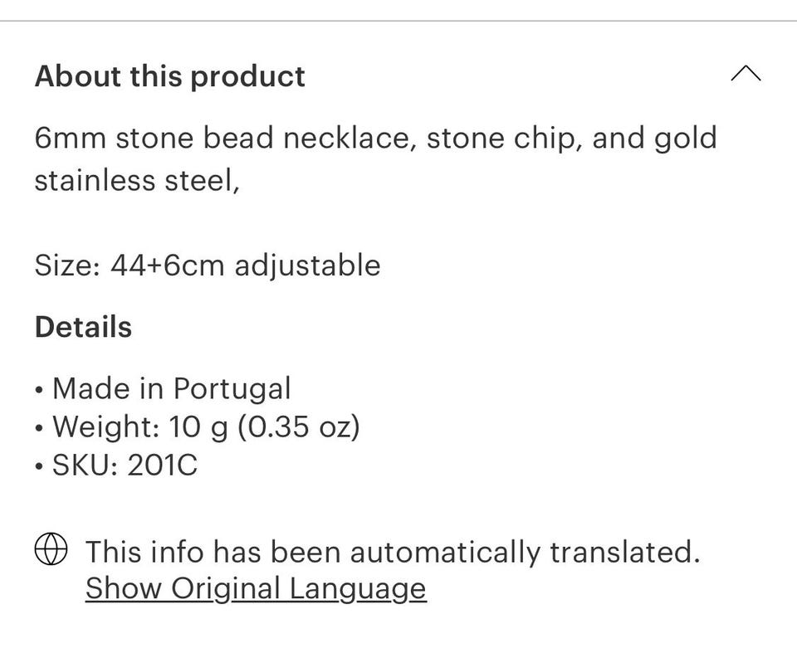Click the 44+6cm size value
This screenshot has width=797, height=648.
(168, 266)
